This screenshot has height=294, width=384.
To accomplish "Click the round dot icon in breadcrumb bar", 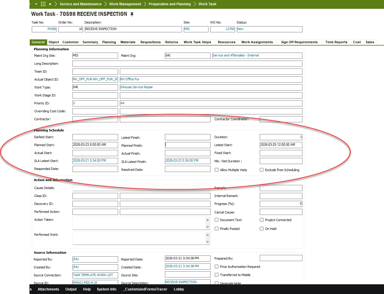I will 50,4.
